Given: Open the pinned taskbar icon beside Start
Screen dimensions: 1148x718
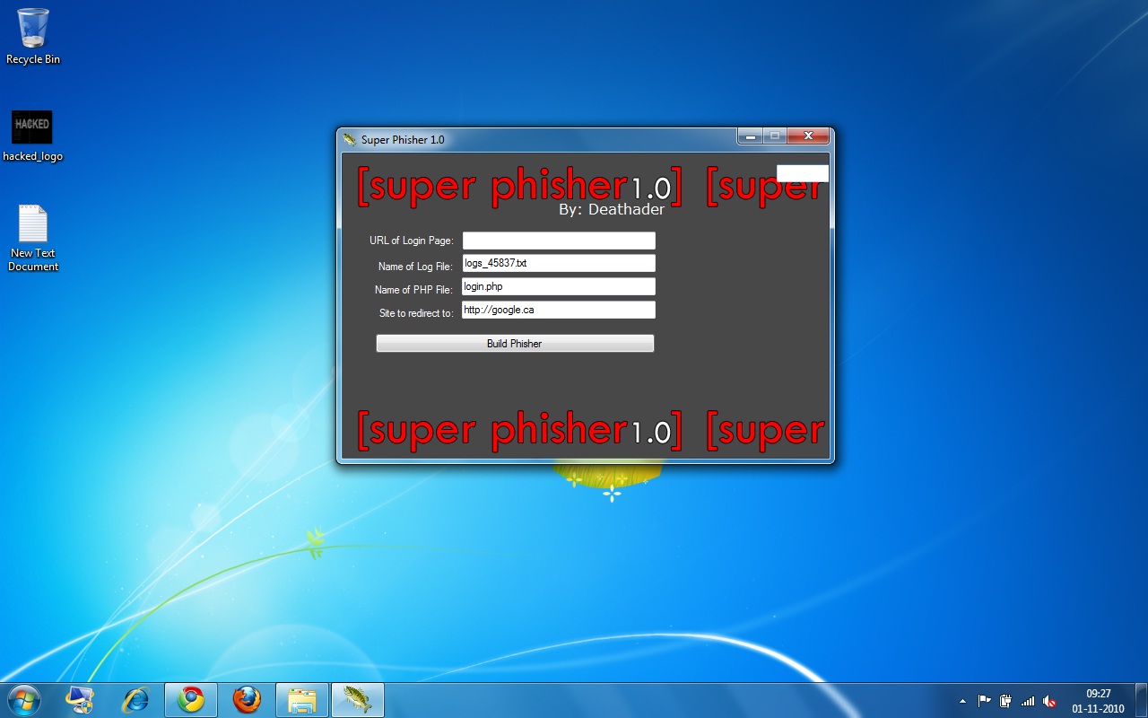Looking at the screenshot, I should point(80,699).
